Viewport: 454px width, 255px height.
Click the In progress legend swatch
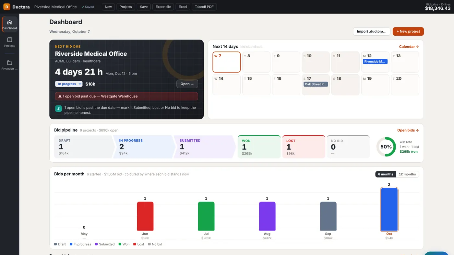(x=71, y=244)
